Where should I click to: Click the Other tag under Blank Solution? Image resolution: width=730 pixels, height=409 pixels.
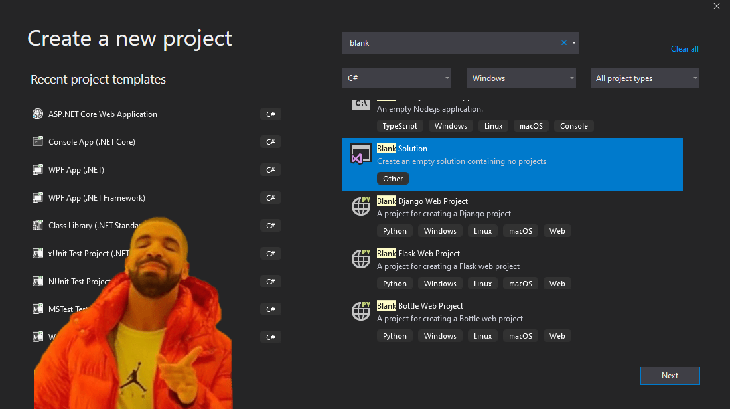[x=393, y=179]
